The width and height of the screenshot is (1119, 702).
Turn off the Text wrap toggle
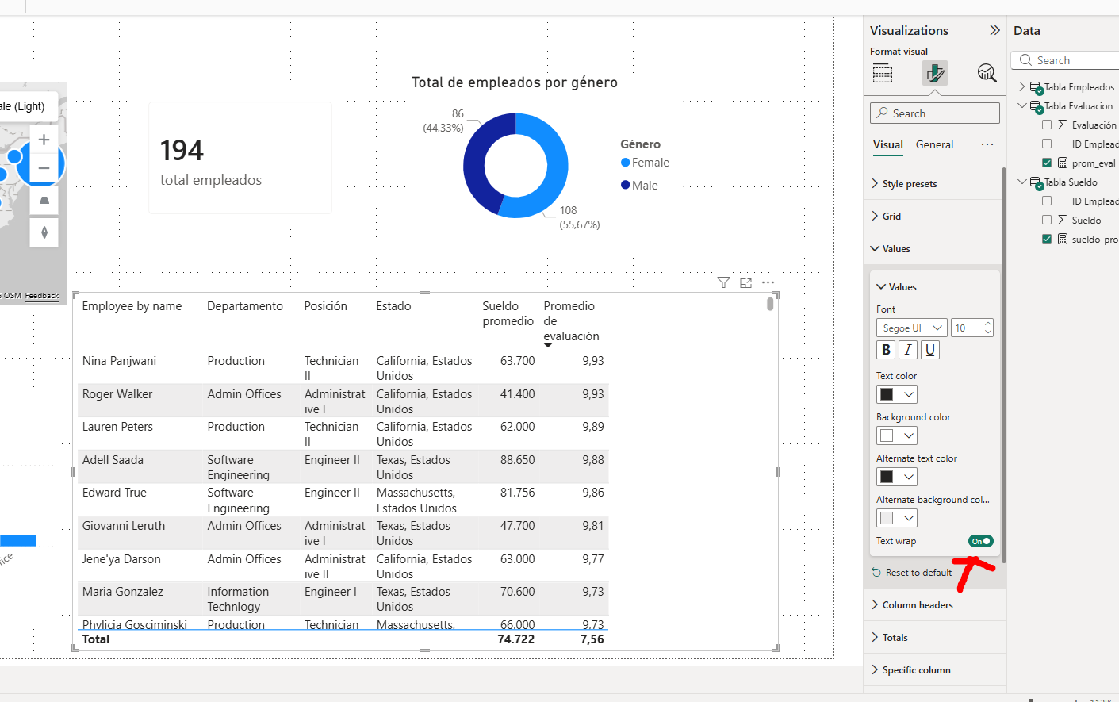coord(980,541)
